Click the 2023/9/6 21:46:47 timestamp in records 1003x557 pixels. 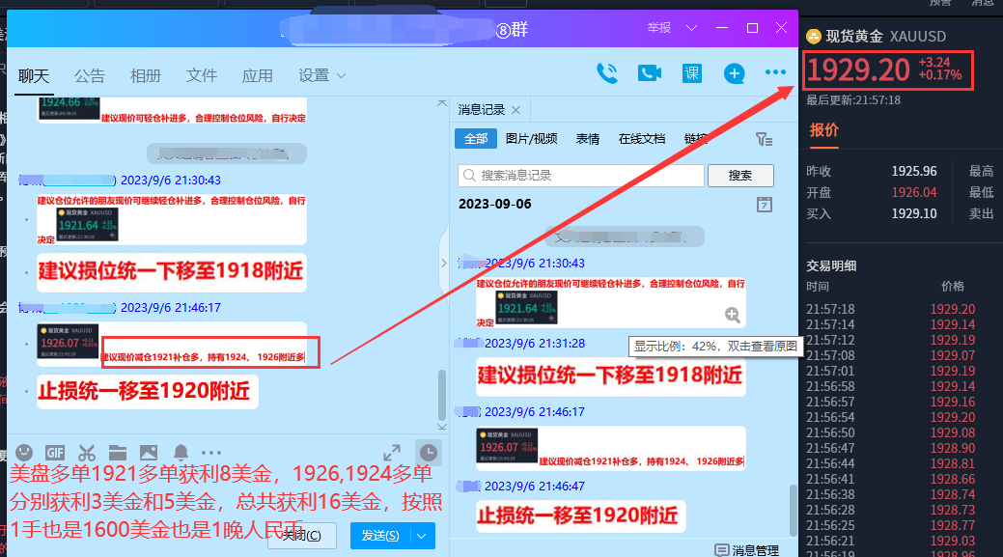pyautogui.click(x=535, y=486)
